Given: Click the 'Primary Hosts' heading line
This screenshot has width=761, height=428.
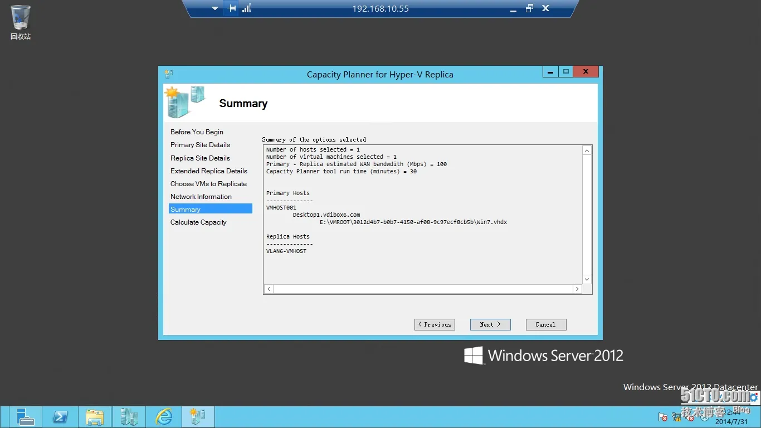Looking at the screenshot, I should tap(288, 193).
